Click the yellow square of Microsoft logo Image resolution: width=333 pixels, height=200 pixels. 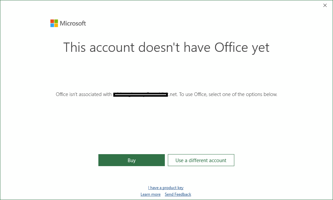pos(56,25)
